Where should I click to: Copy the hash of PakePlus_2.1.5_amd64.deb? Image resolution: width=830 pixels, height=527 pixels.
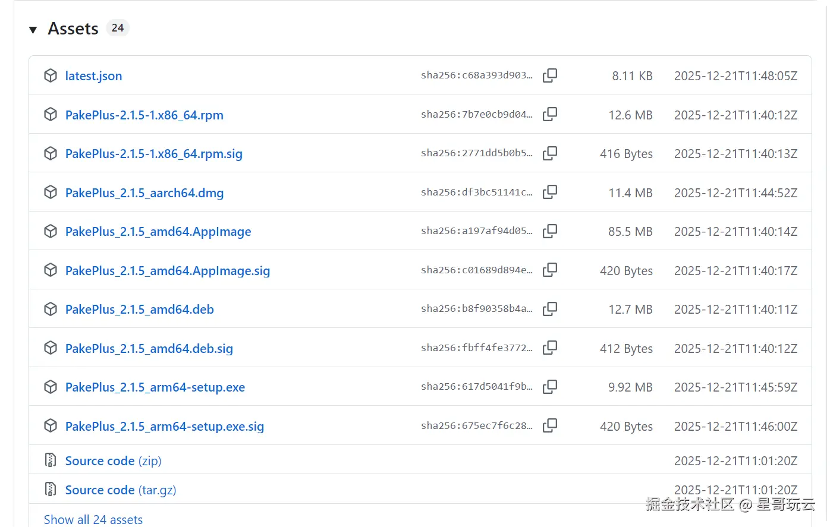pyautogui.click(x=550, y=309)
